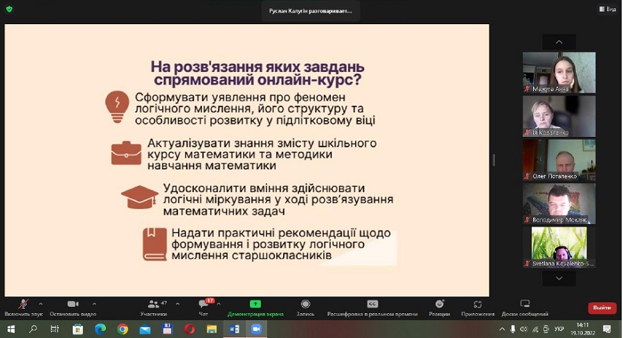The width and height of the screenshot is (623, 338).
Task: Open Доски сообщений whiteboards
Action: (525, 307)
